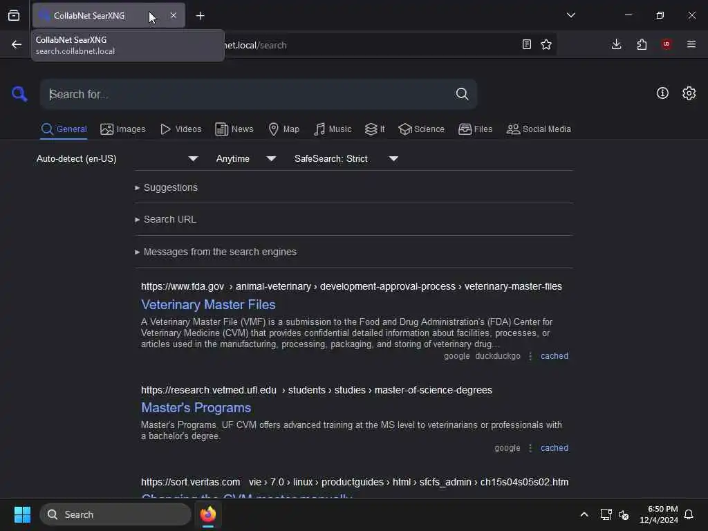
Task: Click the search submit magnifier button
Action: click(x=462, y=94)
